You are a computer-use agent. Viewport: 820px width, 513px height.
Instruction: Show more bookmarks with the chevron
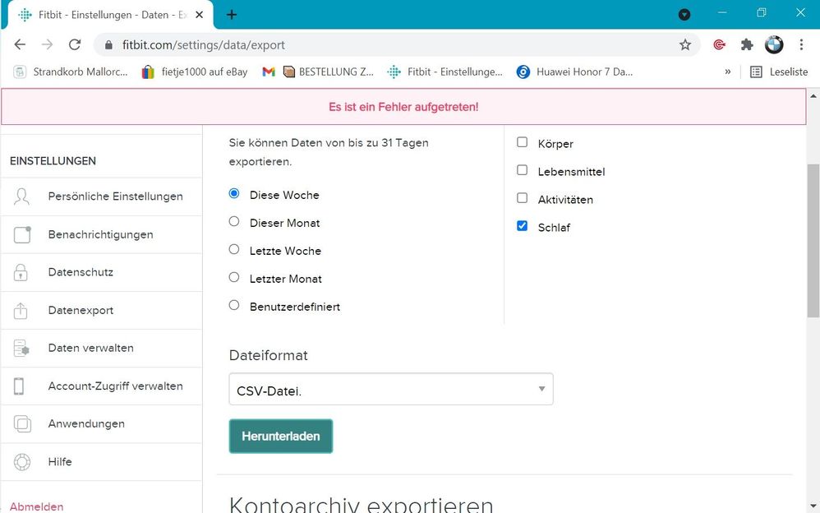point(727,72)
